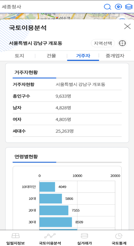
Task: Tap the search magnifier icon
Action: click(108, 7)
